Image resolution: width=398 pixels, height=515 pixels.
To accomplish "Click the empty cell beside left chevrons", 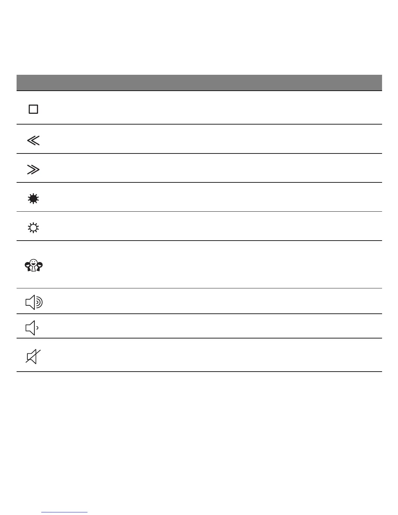I will coord(216,139).
